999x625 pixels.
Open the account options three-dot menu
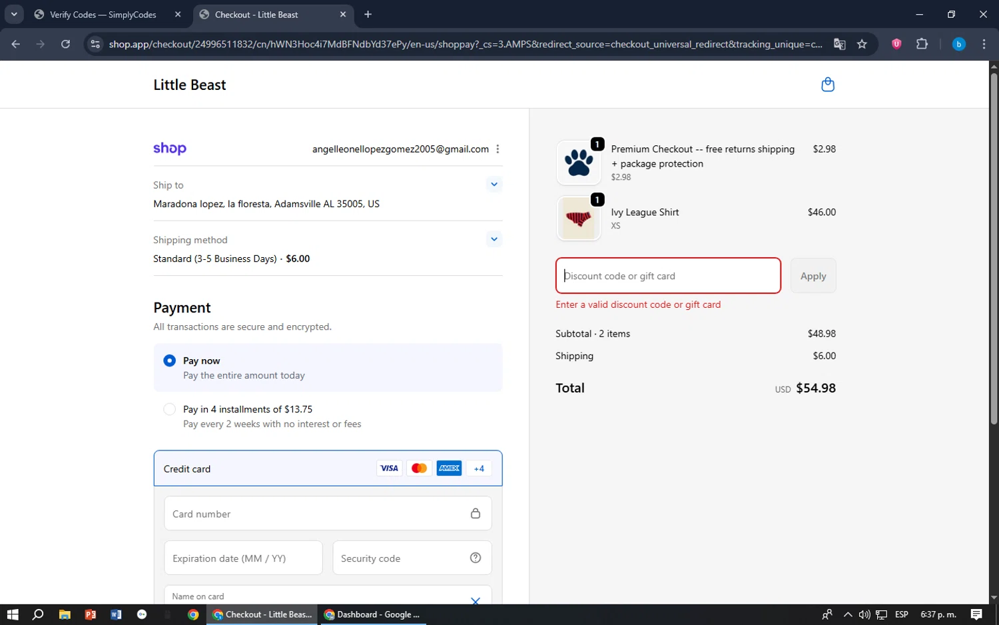[498, 149]
